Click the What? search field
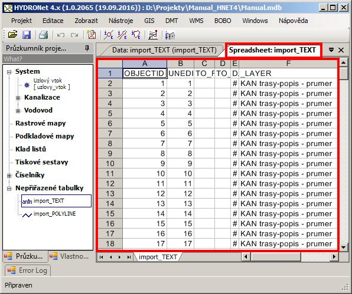This screenshot has width=352, height=294. [x=48, y=59]
